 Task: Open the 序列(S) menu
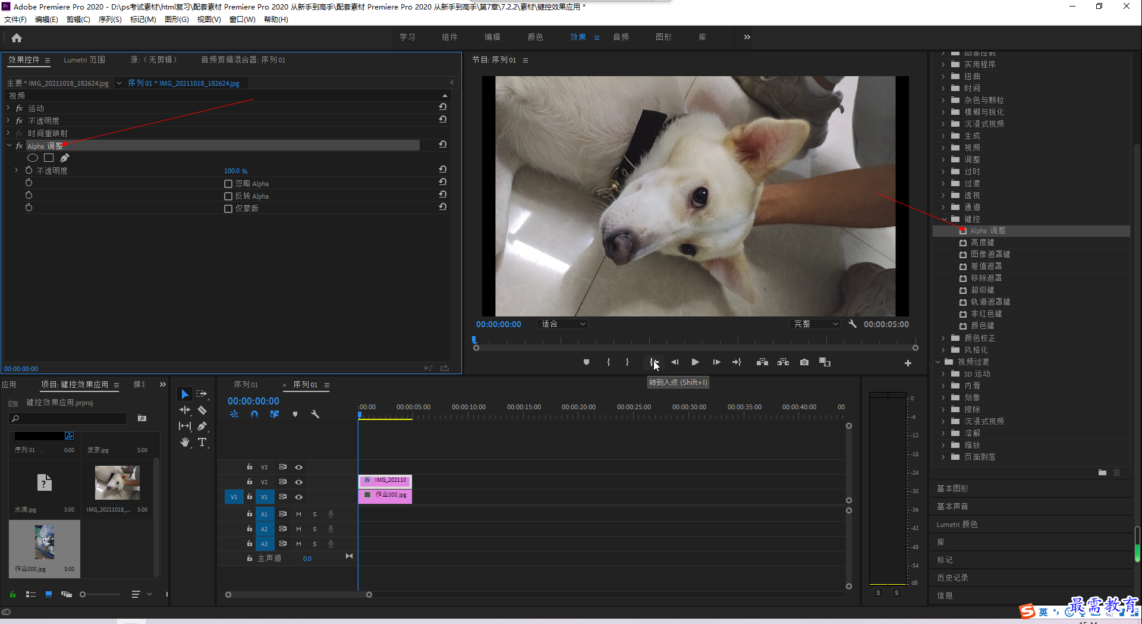[110, 20]
